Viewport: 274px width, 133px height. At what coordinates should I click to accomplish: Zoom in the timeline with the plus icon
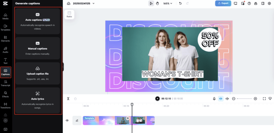255,99
